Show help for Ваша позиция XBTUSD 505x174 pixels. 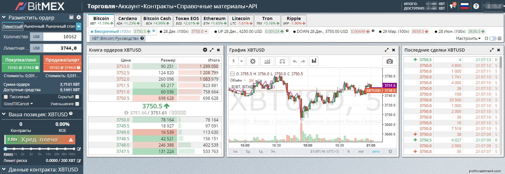[x=71, y=113]
